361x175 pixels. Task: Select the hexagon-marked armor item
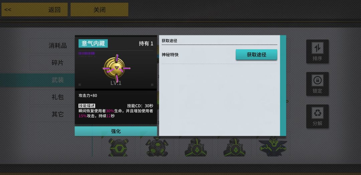click(x=118, y=147)
